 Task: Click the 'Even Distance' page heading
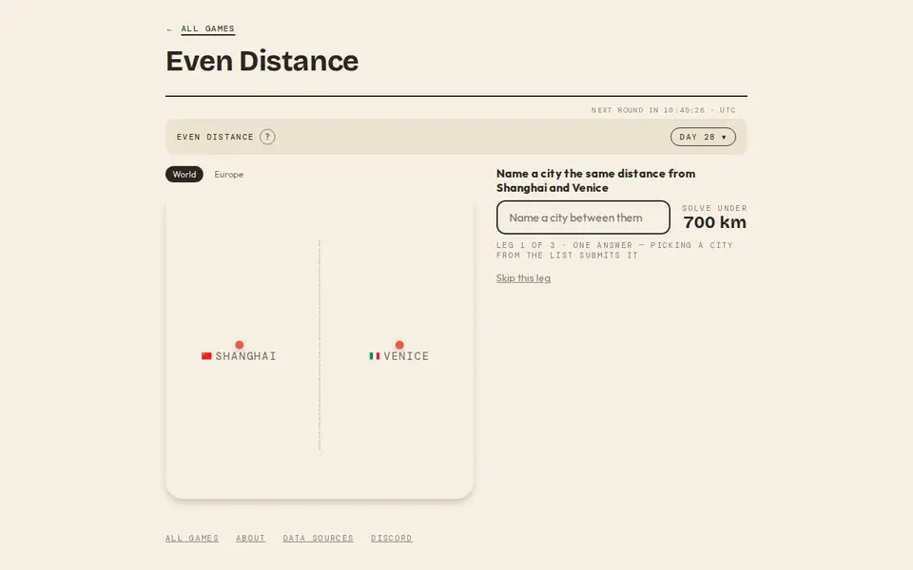pos(262,61)
